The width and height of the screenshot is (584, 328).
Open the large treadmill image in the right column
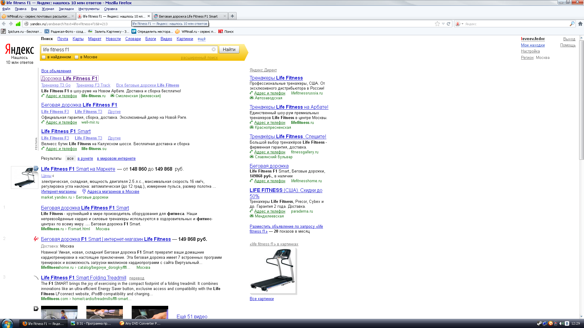(x=273, y=271)
